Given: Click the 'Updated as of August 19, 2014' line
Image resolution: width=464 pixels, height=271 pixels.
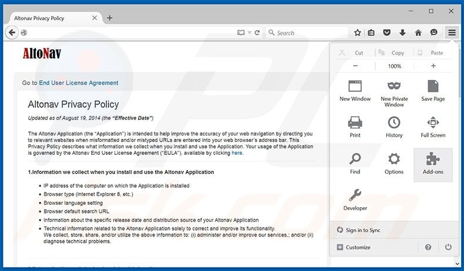Looking at the screenshot, I should [x=90, y=118].
